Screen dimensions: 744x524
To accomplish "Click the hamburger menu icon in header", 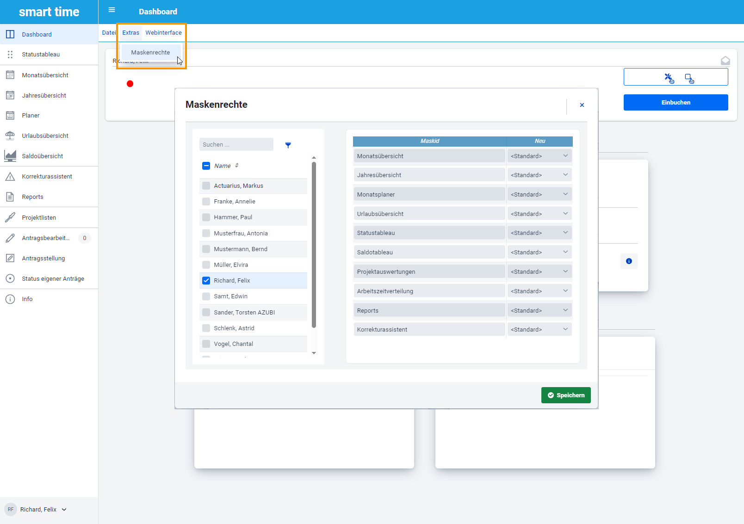I will click(112, 10).
